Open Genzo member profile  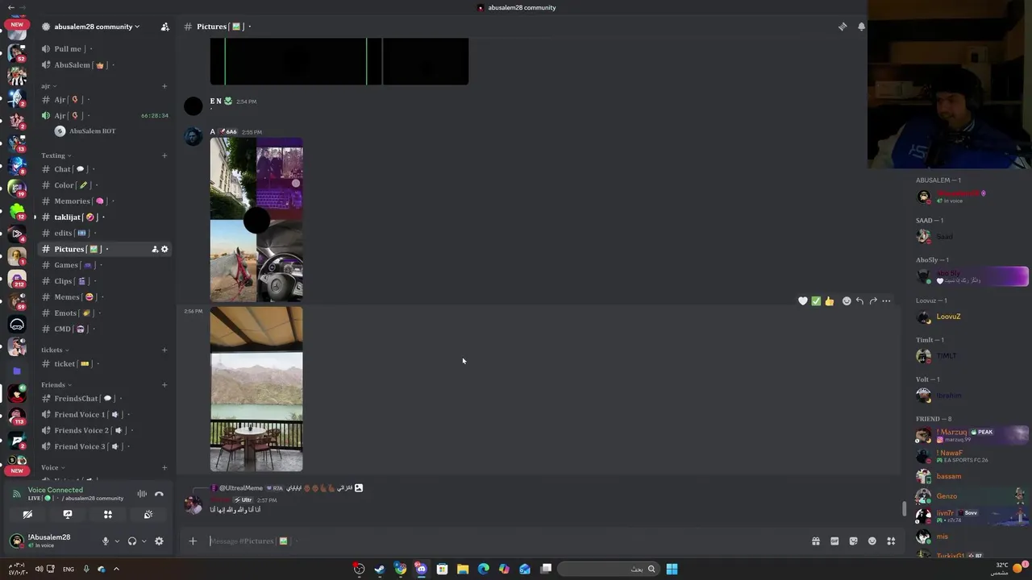pos(972,496)
